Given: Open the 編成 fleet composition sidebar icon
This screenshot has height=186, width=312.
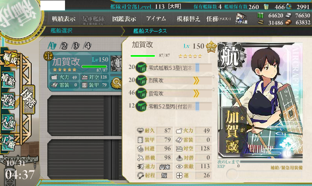Looking at the screenshot, I should click(10, 59).
